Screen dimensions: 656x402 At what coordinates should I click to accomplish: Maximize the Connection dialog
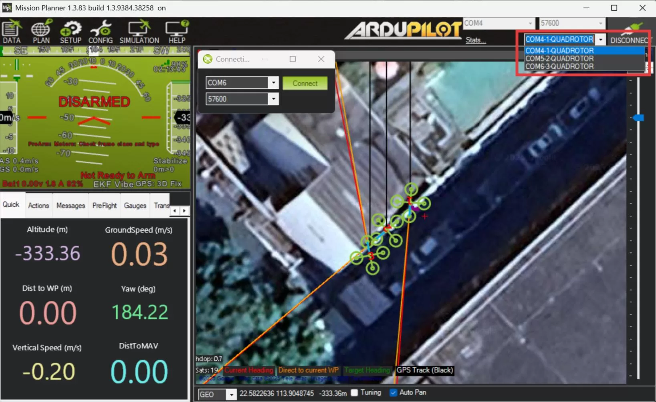tap(293, 59)
